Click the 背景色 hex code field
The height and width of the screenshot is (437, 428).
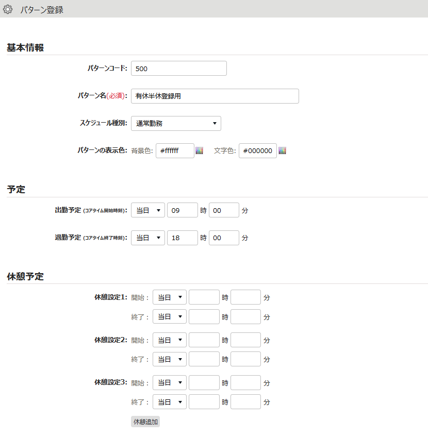(174, 150)
